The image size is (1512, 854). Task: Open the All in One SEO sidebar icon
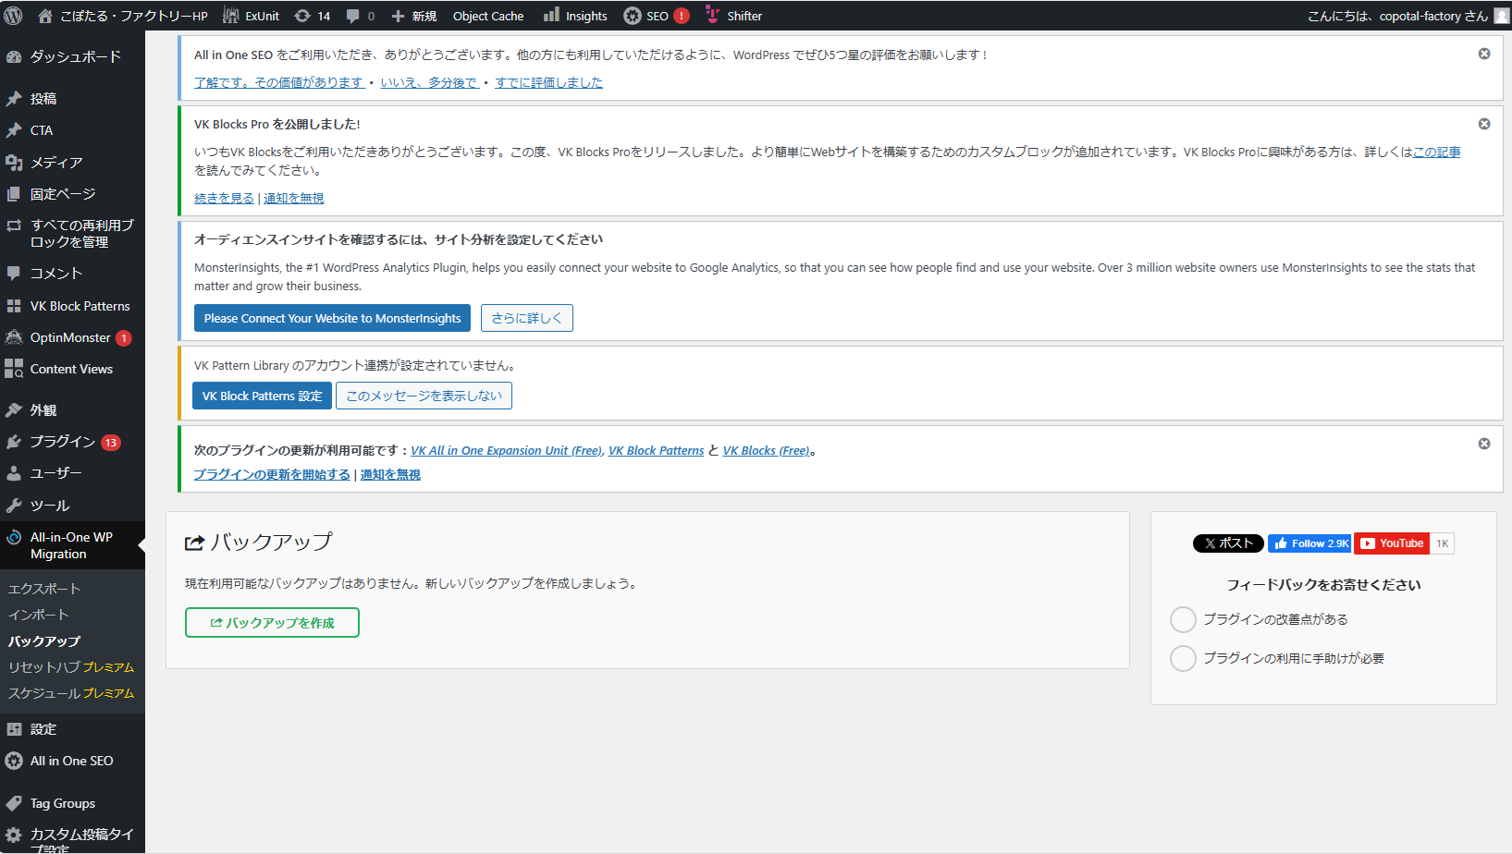click(x=14, y=761)
